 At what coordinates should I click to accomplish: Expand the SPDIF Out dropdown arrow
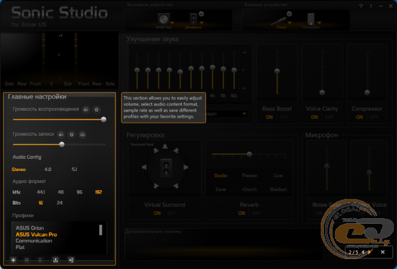[x=172, y=23]
